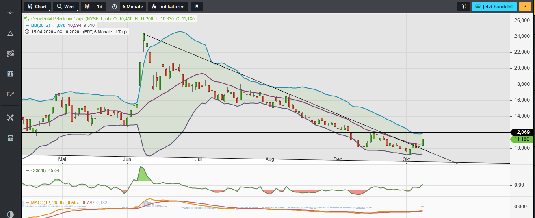
Task: Open the Wert search dropdown
Action: click(66, 7)
